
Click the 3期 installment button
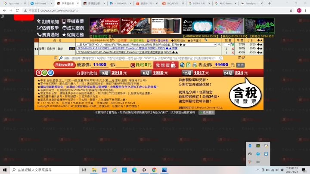pos(105,73)
